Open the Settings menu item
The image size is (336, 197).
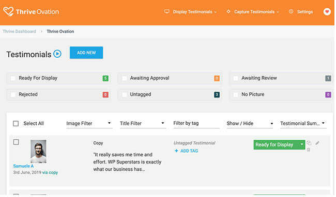tap(304, 12)
